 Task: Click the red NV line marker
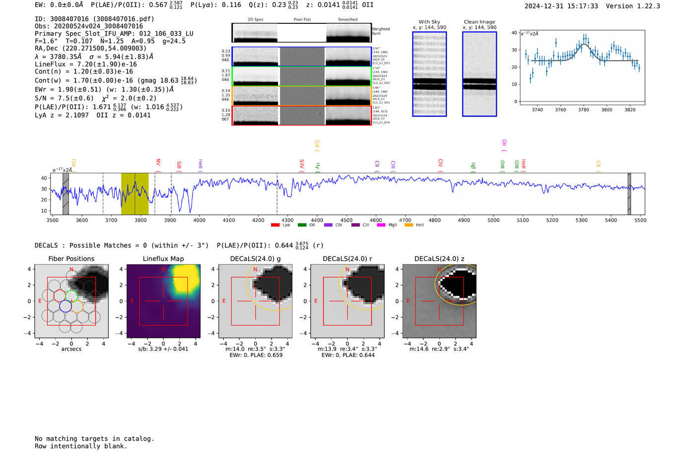[158, 165]
